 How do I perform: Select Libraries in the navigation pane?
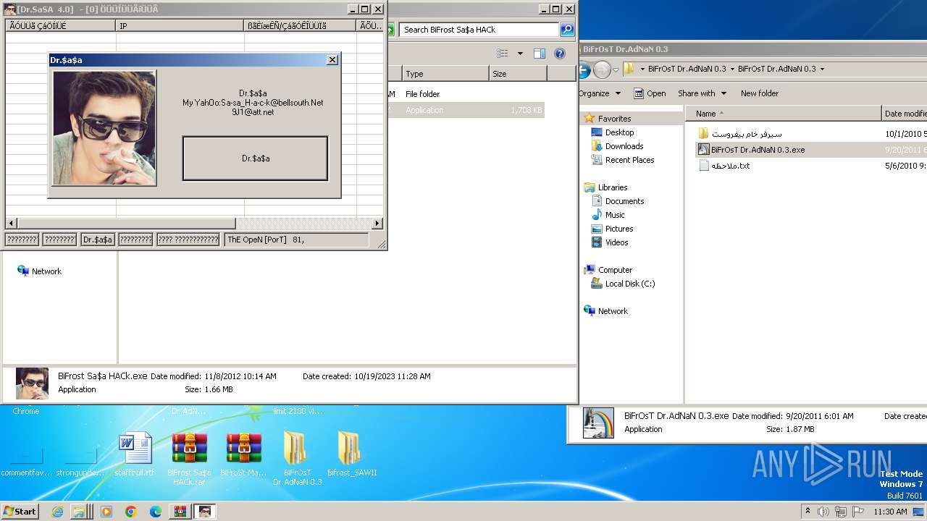(613, 187)
